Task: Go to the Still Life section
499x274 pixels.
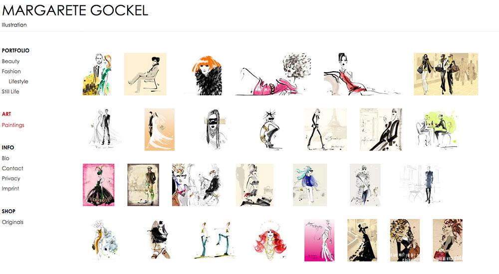Action: tap(10, 92)
